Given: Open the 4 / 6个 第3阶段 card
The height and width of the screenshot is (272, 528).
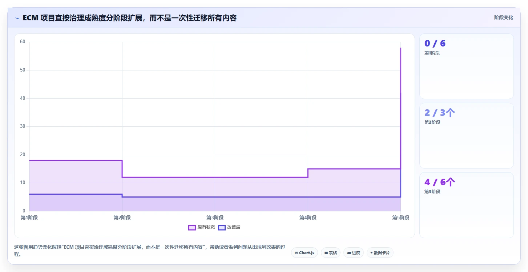Looking at the screenshot, I should point(467,205).
